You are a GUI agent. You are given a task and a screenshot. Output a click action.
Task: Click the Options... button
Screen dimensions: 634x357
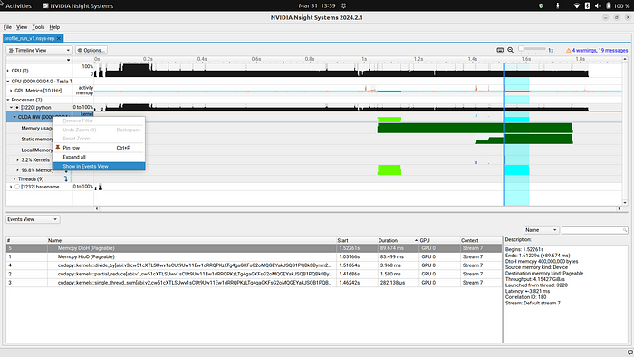(x=91, y=50)
